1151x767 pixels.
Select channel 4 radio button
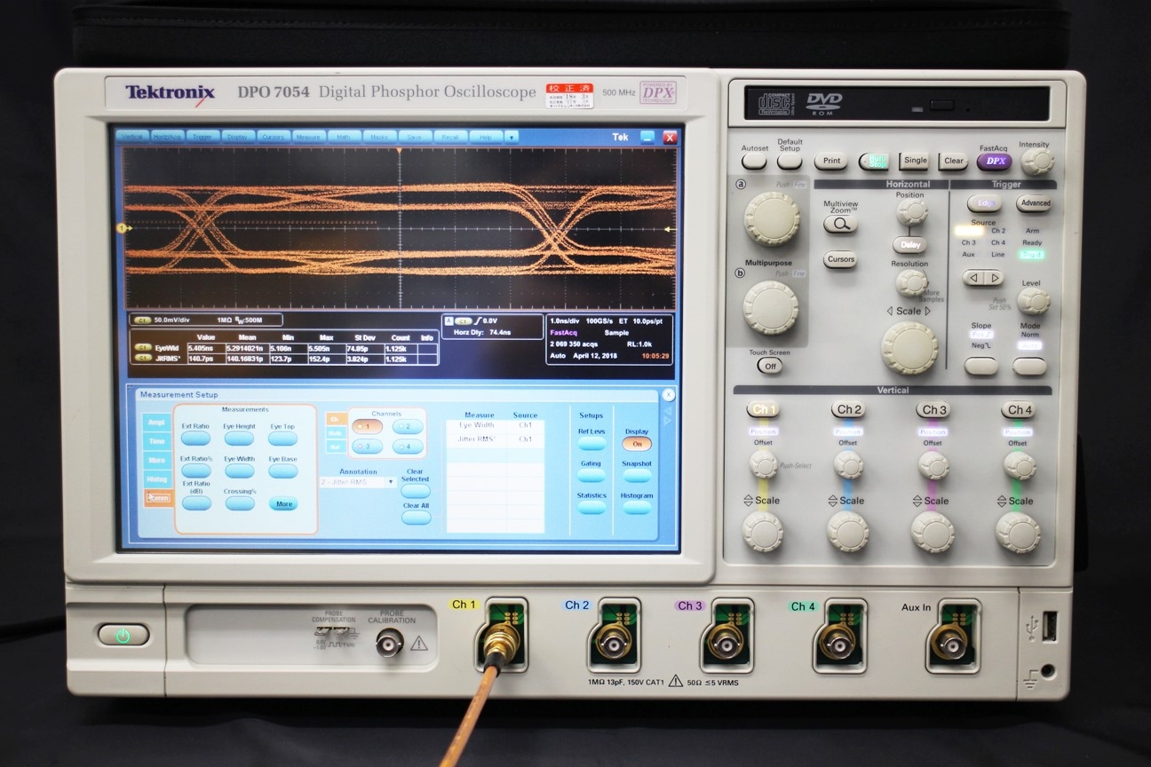408,447
